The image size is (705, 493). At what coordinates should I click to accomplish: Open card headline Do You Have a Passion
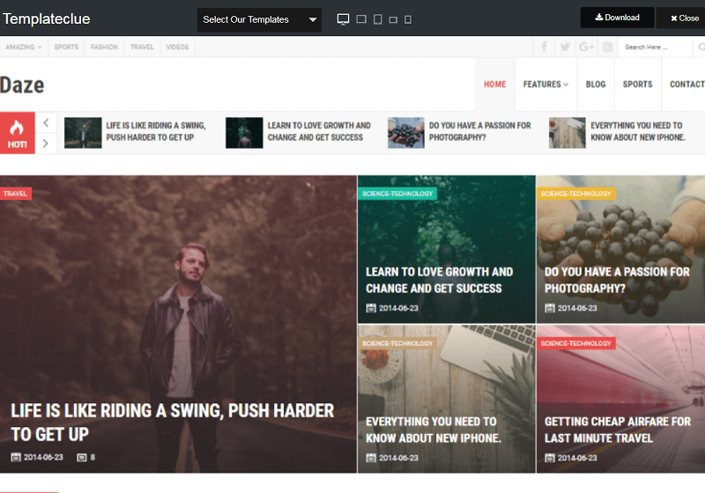[x=617, y=280]
